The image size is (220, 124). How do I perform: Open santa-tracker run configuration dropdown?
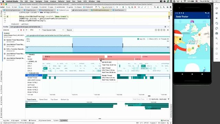tap(108, 7)
